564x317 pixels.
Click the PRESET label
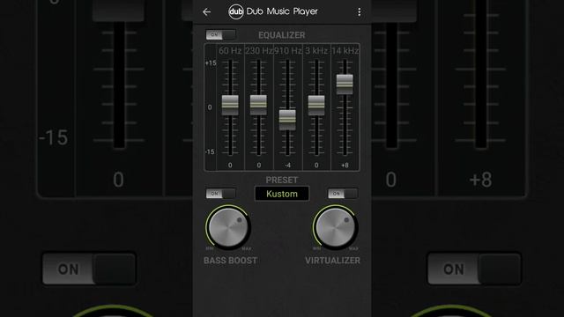click(x=282, y=180)
